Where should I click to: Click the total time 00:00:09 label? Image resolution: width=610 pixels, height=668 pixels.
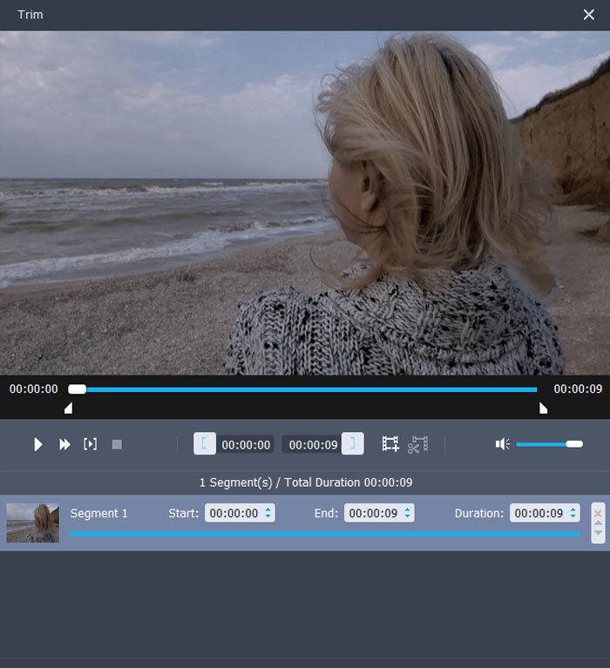pyautogui.click(x=578, y=389)
